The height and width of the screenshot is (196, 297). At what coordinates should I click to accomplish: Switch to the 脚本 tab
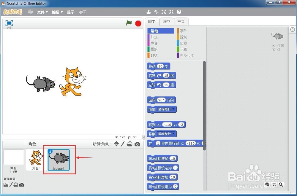[x=152, y=22]
